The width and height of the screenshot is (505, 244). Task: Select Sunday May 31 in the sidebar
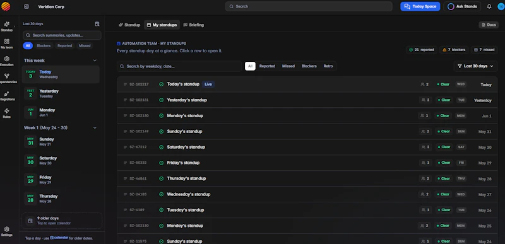tap(61, 142)
